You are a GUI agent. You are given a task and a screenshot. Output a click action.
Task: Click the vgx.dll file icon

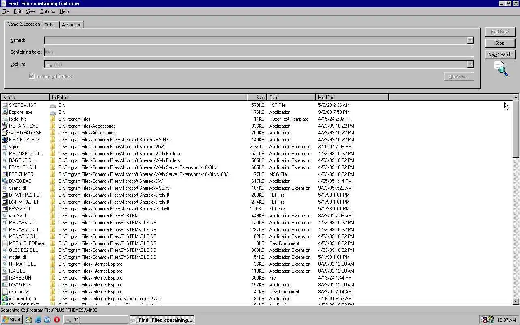pos(5,147)
